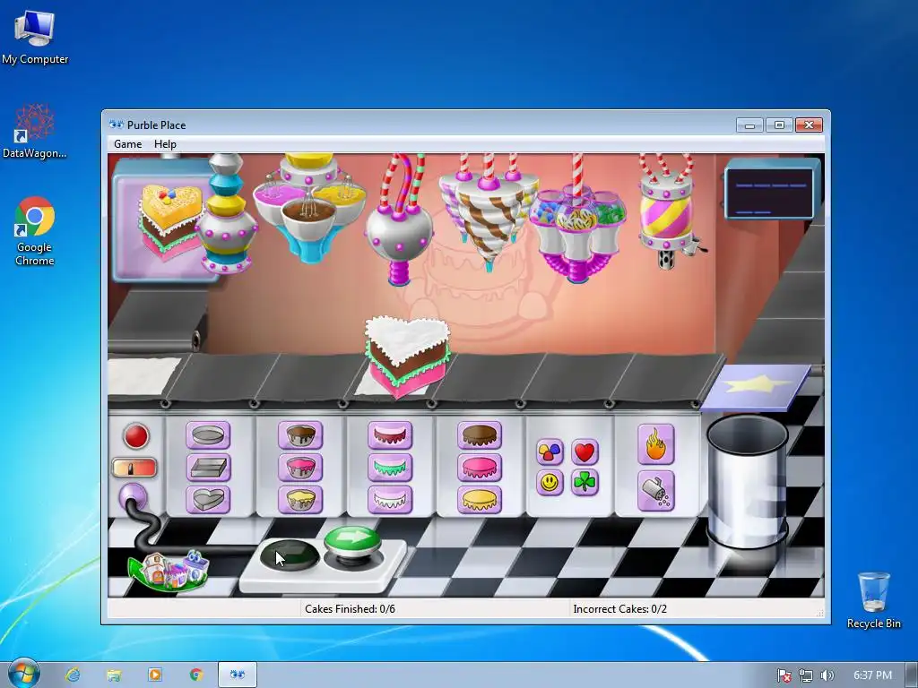The width and height of the screenshot is (918, 688).
Task: Click the star delivery platform
Action: pos(757,387)
